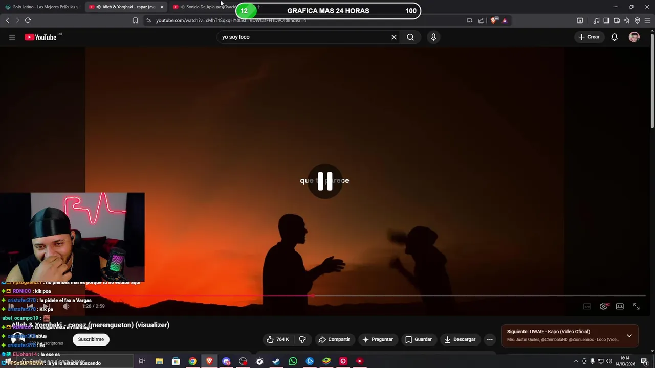Open Steam from the taskbar

click(x=276, y=361)
